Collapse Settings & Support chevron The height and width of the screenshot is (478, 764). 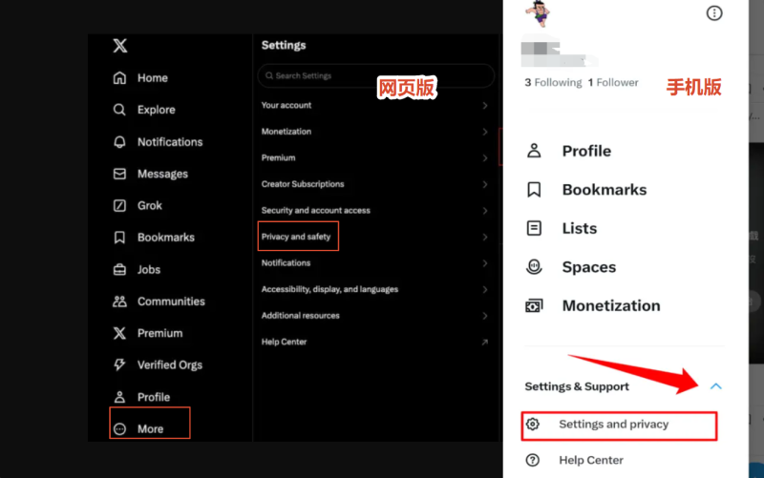point(715,386)
